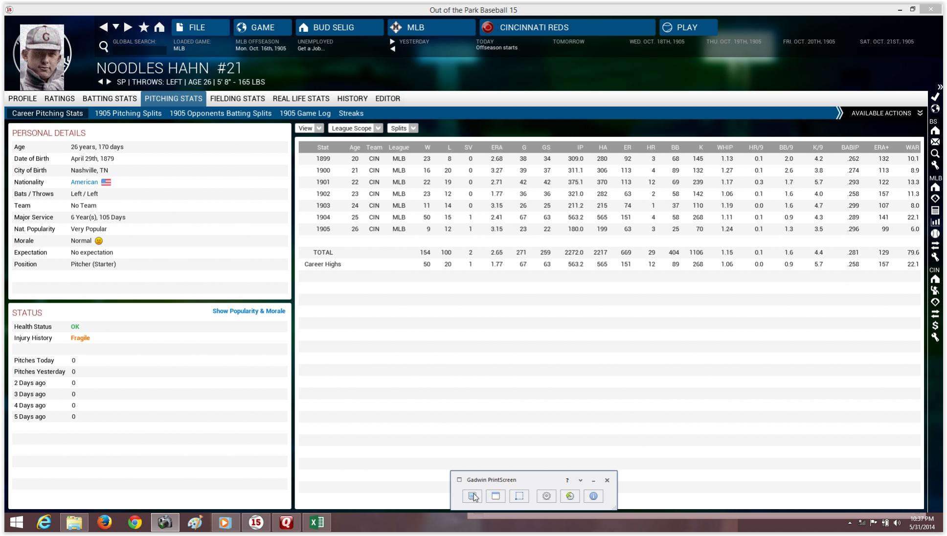Expand the League Scope dropdown

pyautogui.click(x=355, y=128)
